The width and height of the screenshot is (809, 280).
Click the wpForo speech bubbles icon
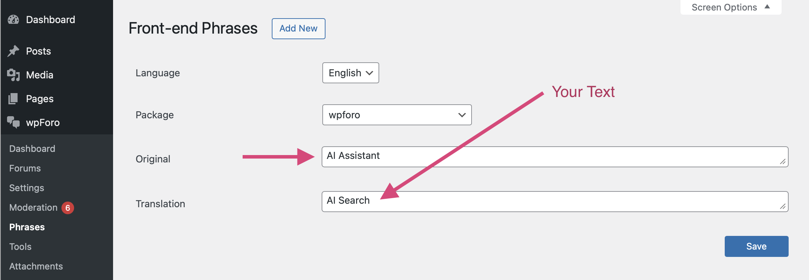point(13,122)
